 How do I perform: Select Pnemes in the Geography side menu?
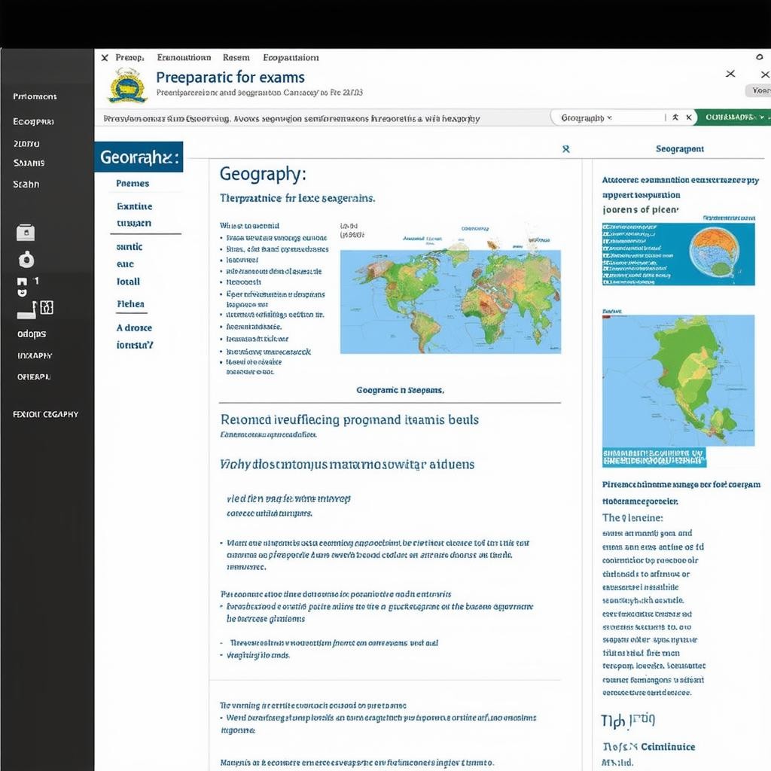coord(133,183)
